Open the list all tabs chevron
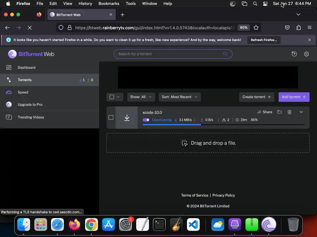317x237 pixels. [298, 15]
